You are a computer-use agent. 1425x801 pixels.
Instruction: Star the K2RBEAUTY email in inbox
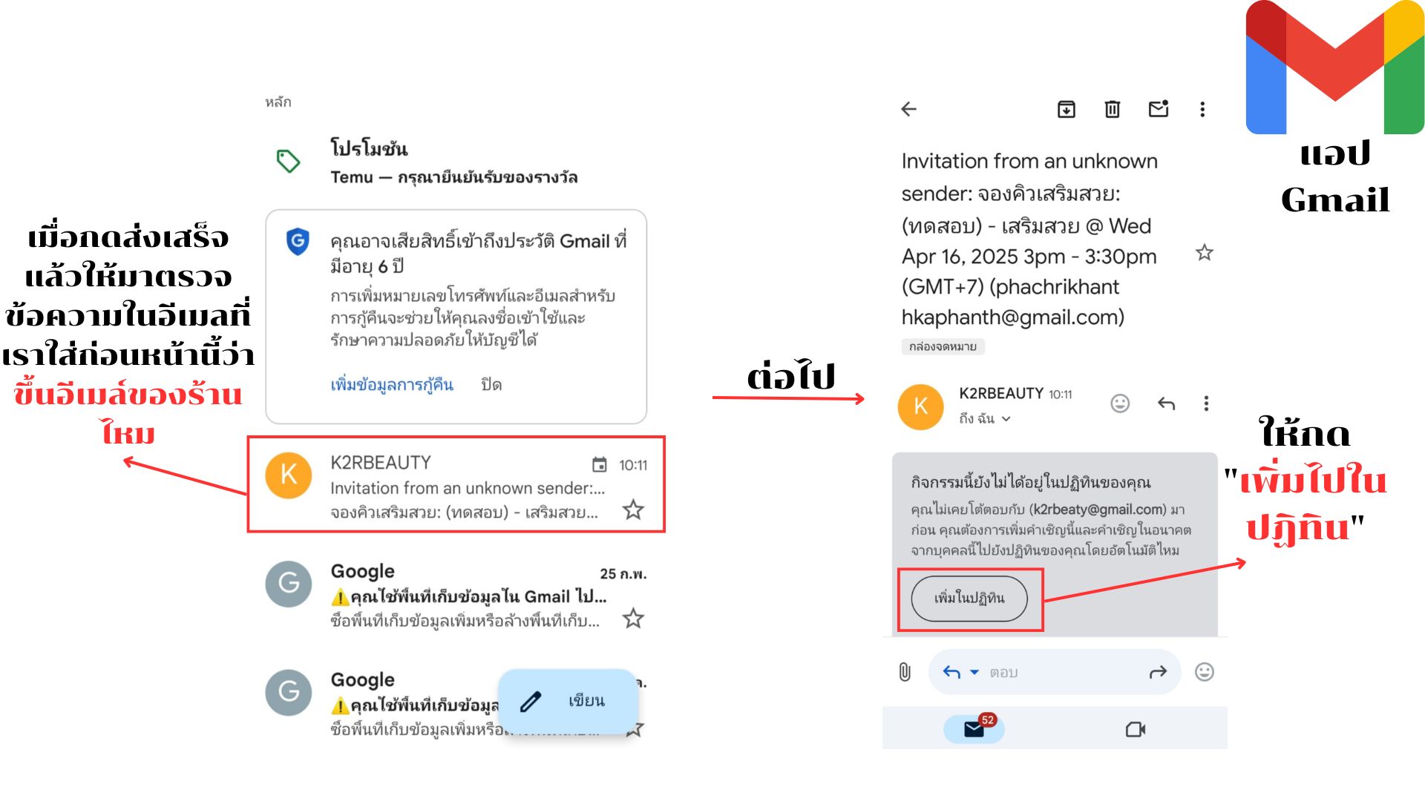click(633, 510)
